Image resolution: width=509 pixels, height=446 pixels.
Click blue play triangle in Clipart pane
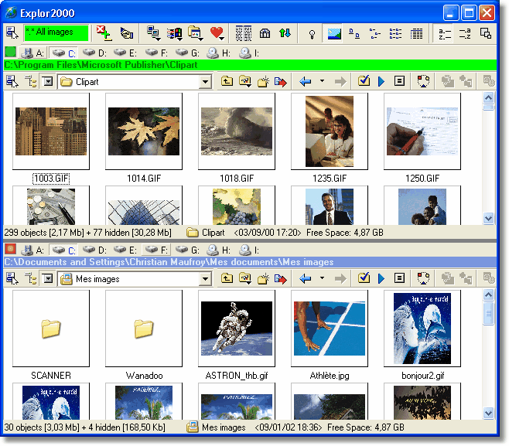[381, 81]
